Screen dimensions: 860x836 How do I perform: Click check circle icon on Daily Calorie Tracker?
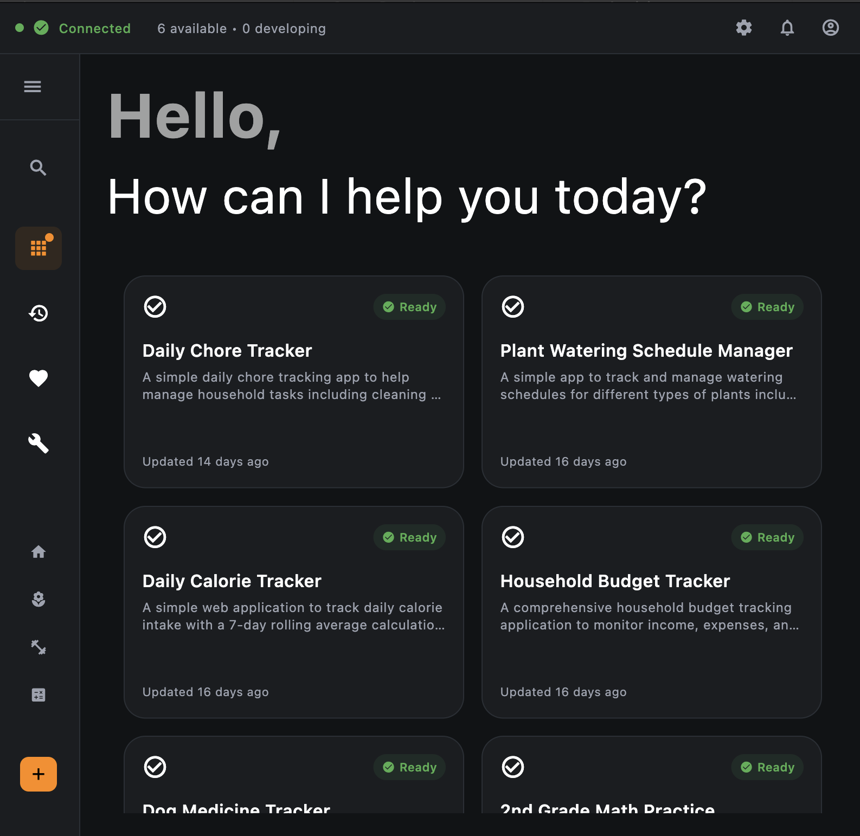[155, 537]
